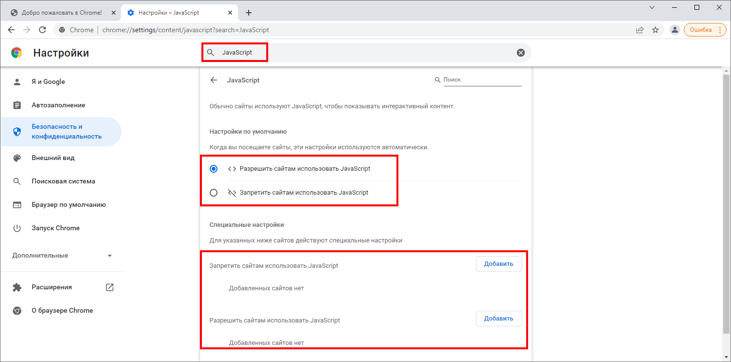The image size is (731, 362).
Task: Go back from the JavaScript settings page
Action: [x=214, y=80]
